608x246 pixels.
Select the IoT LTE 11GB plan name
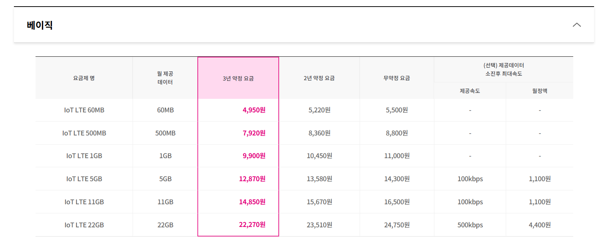[84, 202]
